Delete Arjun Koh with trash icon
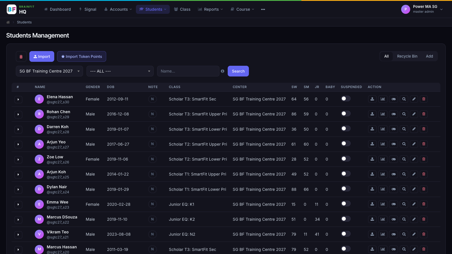This screenshot has width=452, height=254. point(424,174)
